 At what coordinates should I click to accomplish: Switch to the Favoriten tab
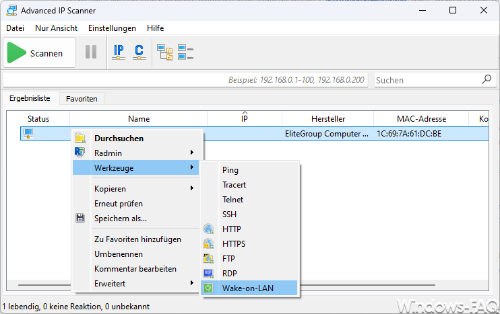pos(82,99)
